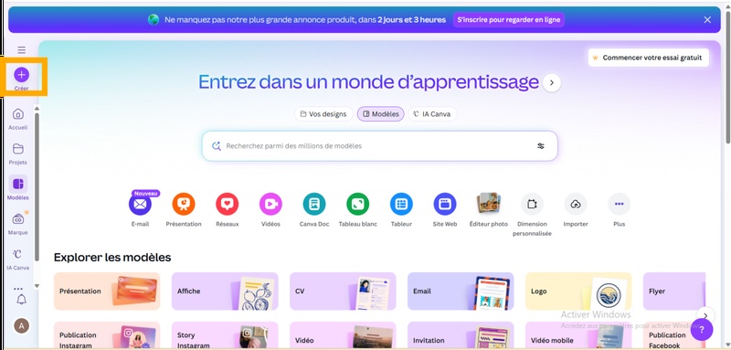
Task: Click S'inscrire pour regarder en ligne
Action: click(509, 19)
